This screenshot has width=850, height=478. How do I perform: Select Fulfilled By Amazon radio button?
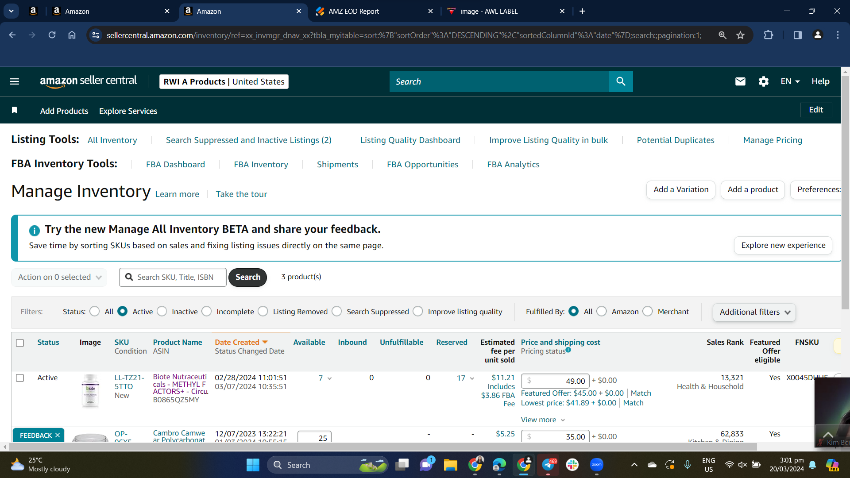tap(602, 311)
